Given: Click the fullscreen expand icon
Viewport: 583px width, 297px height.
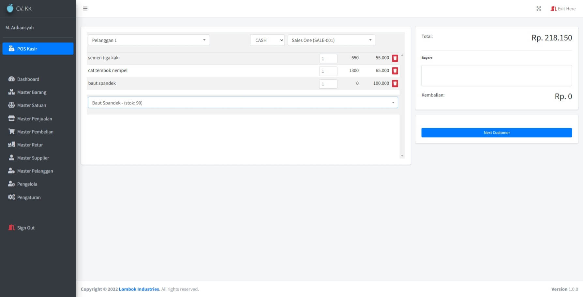Looking at the screenshot, I should pyautogui.click(x=539, y=8).
